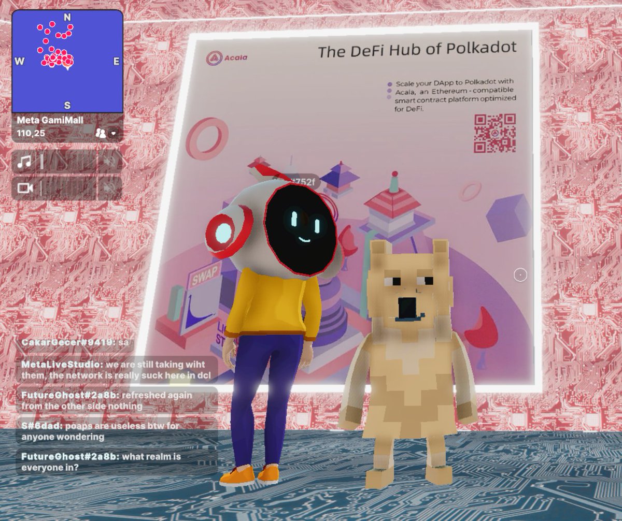Click the Acala logo on the billboard
This screenshot has width=622, height=521.
pos(227,58)
